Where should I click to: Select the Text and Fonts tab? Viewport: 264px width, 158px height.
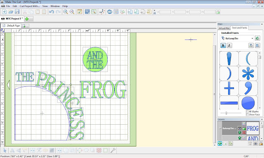pyautogui.click(x=239, y=28)
